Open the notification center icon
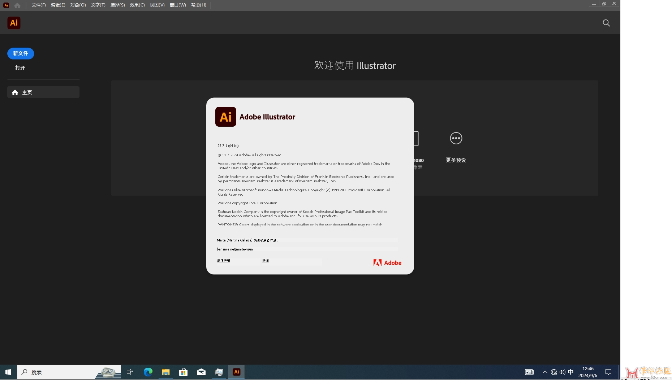 click(608, 372)
